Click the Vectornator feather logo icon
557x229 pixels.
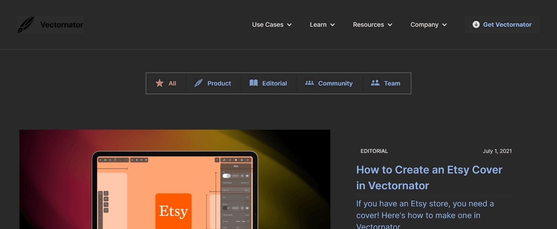pos(26,25)
